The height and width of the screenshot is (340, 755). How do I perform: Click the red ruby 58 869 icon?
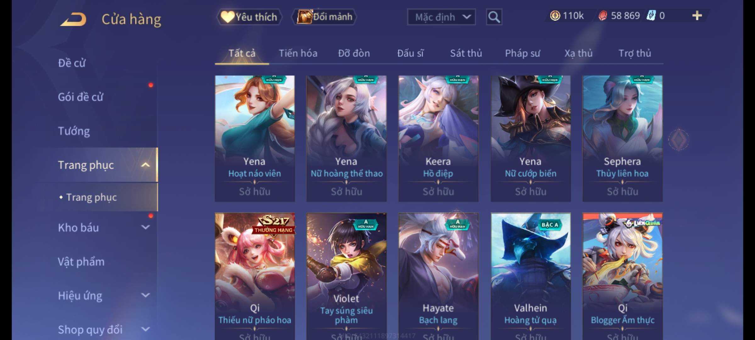pyautogui.click(x=602, y=16)
